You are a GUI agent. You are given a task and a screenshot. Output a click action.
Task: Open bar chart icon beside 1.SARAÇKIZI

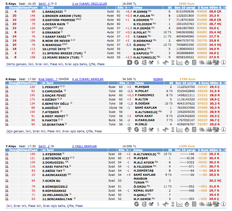click(x=7, y=12)
